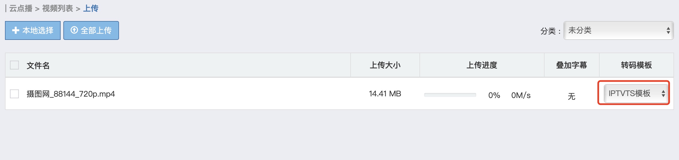Navigate to 视频列表 in the breadcrumb
The width and height of the screenshot is (679, 160).
click(58, 9)
